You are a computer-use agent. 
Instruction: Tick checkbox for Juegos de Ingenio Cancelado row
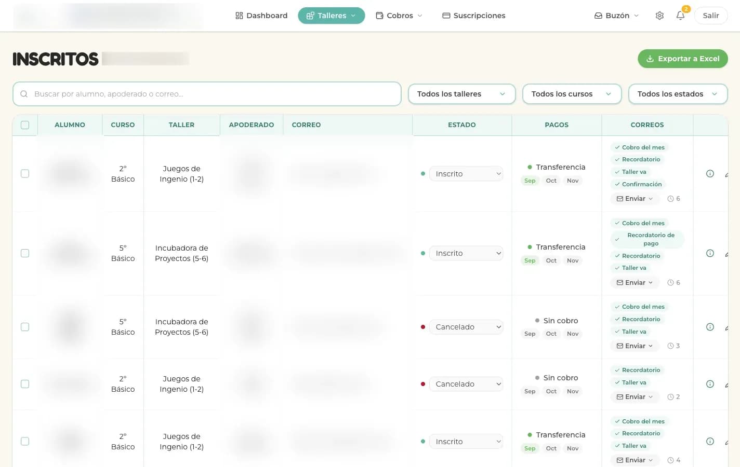click(x=25, y=384)
